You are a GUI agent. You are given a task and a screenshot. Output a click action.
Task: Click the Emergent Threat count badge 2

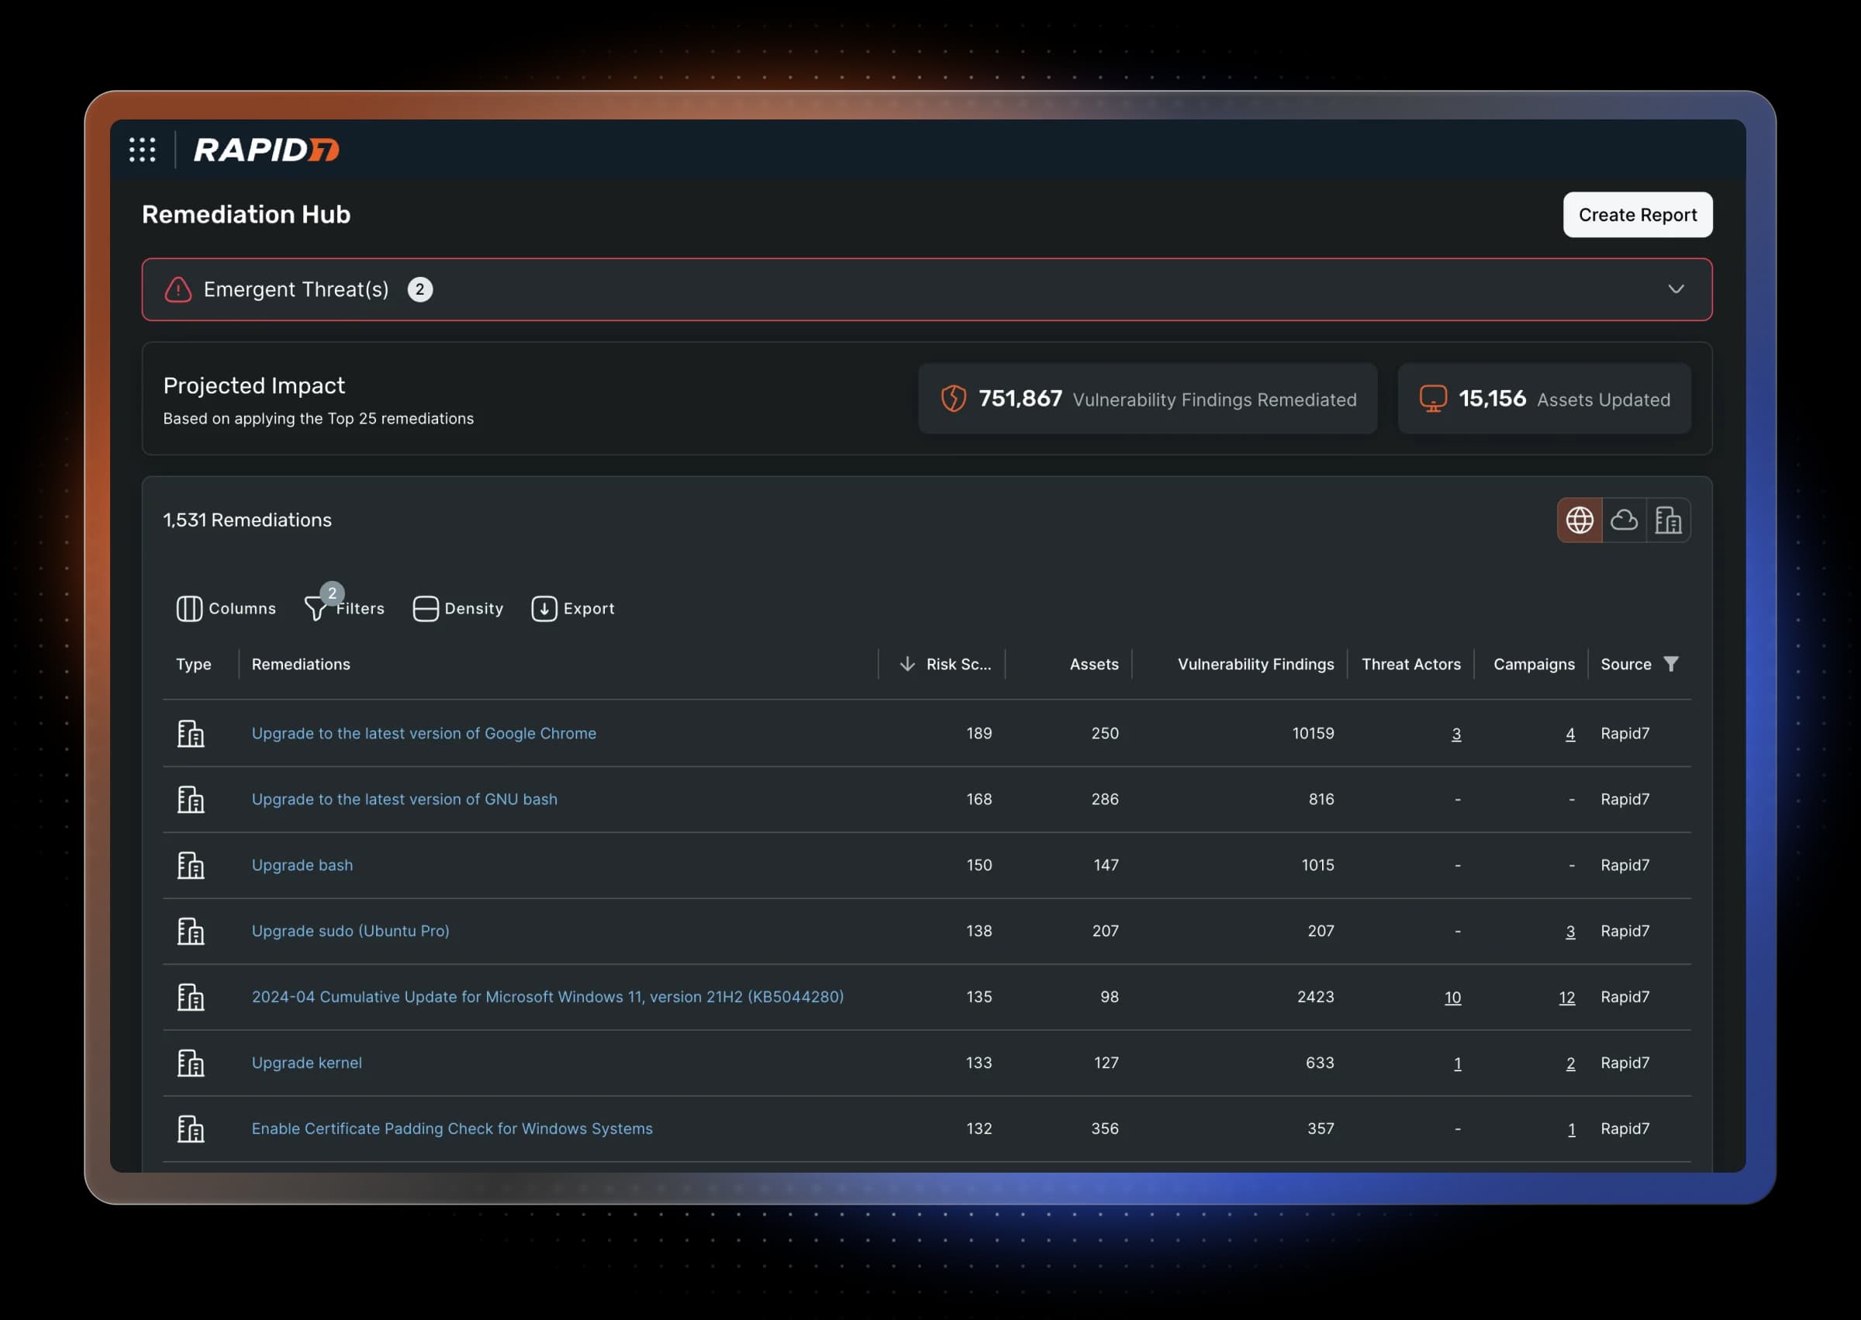coord(420,289)
